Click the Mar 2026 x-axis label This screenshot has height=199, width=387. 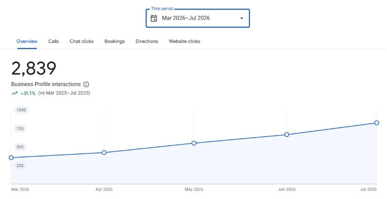(x=20, y=189)
